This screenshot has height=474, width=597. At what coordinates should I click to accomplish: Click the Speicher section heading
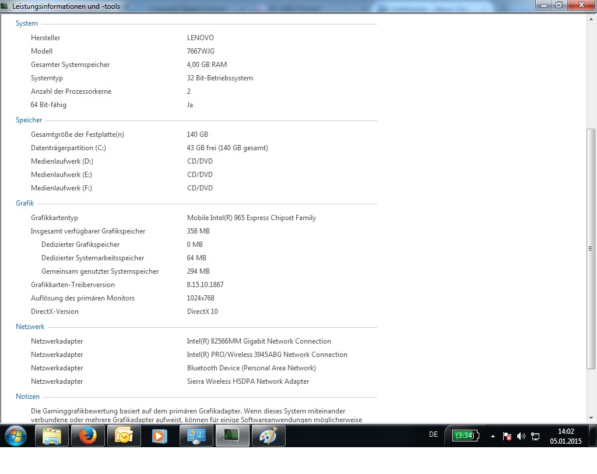(x=29, y=120)
